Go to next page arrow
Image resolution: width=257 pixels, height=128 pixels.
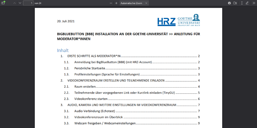tap(20, 3)
